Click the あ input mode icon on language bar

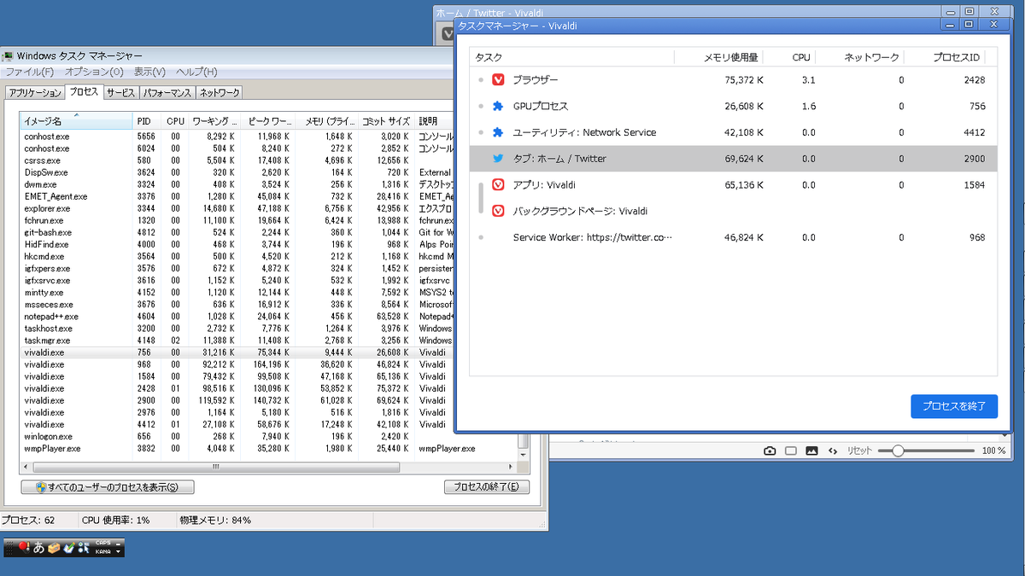(38, 548)
